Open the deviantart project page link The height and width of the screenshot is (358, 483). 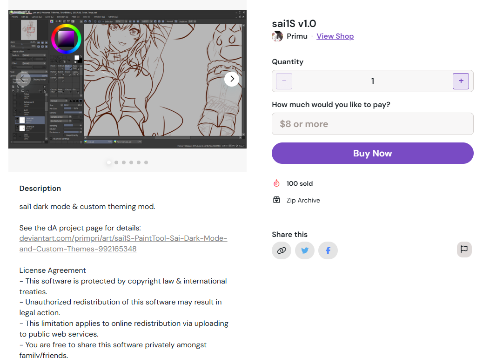[x=123, y=243]
